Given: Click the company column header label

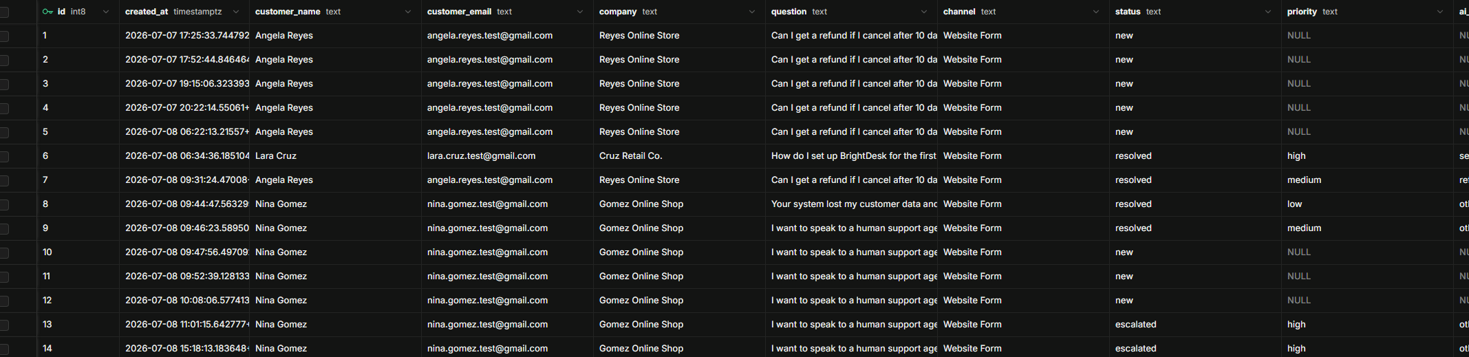Looking at the screenshot, I should (x=618, y=12).
